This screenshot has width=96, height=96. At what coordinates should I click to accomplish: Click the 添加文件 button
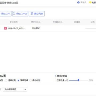pos(5,14)
